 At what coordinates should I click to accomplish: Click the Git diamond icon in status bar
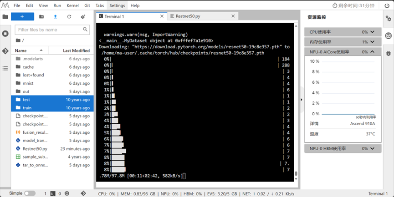point(83,193)
